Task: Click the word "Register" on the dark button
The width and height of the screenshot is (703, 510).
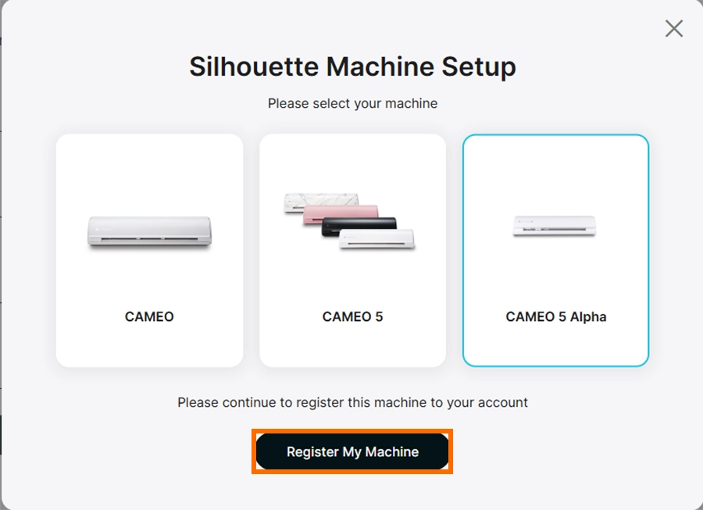Action: (312, 452)
